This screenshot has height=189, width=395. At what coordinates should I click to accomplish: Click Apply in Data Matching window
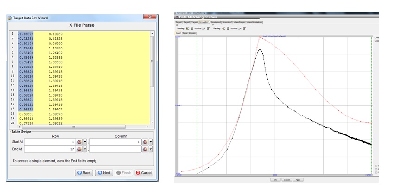[298, 180]
